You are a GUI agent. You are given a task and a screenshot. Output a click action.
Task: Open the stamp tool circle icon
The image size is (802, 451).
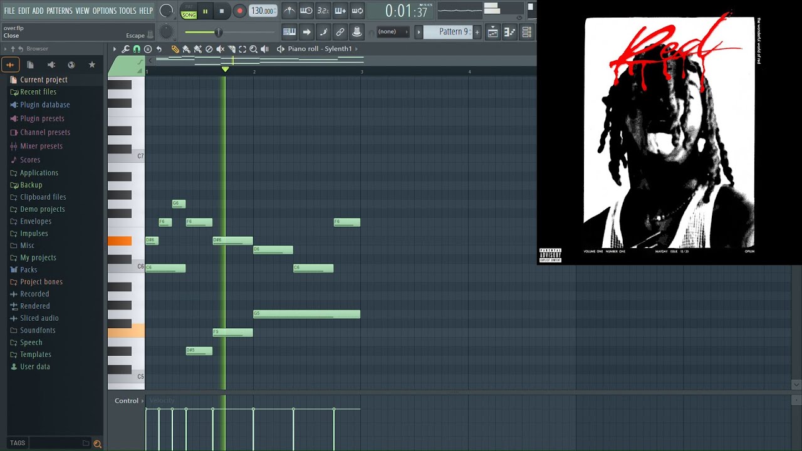click(148, 49)
